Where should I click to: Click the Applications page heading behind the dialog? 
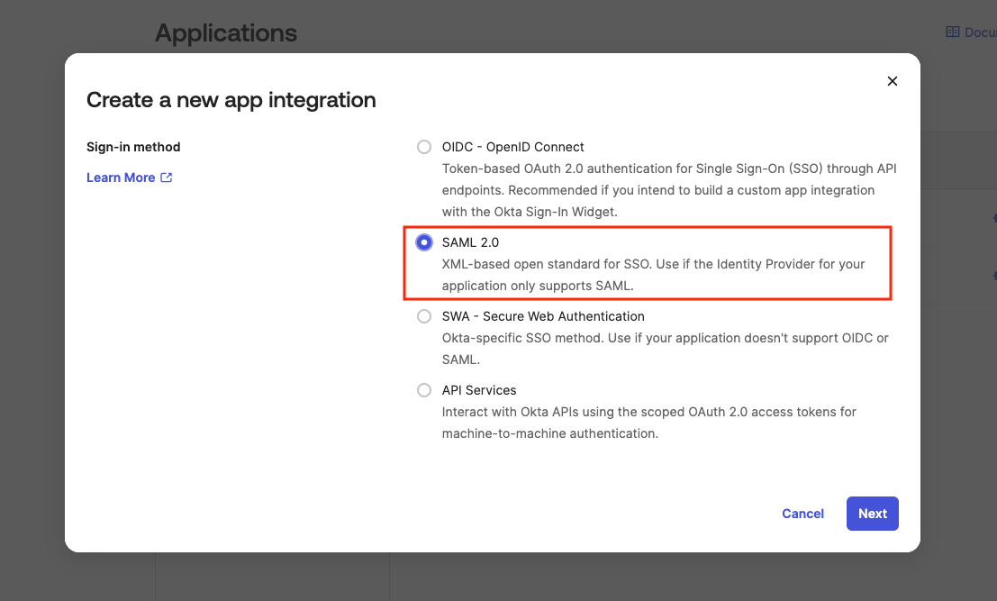(x=226, y=33)
